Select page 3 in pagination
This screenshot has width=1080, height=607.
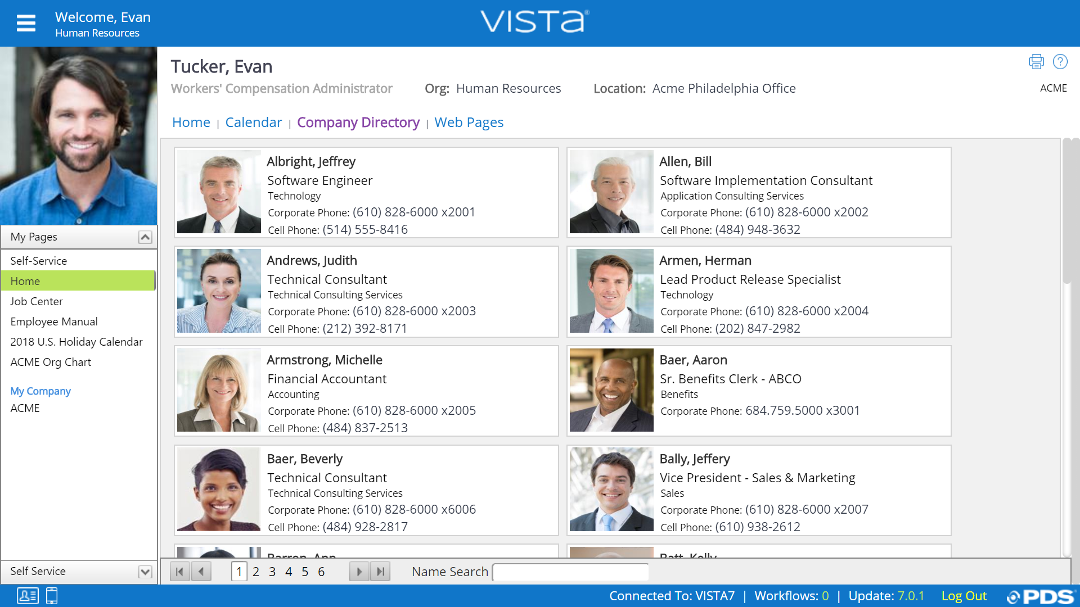tap(272, 572)
